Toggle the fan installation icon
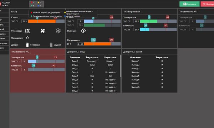This screenshot has height=128, width=214. pyautogui.click(x=43, y=31)
